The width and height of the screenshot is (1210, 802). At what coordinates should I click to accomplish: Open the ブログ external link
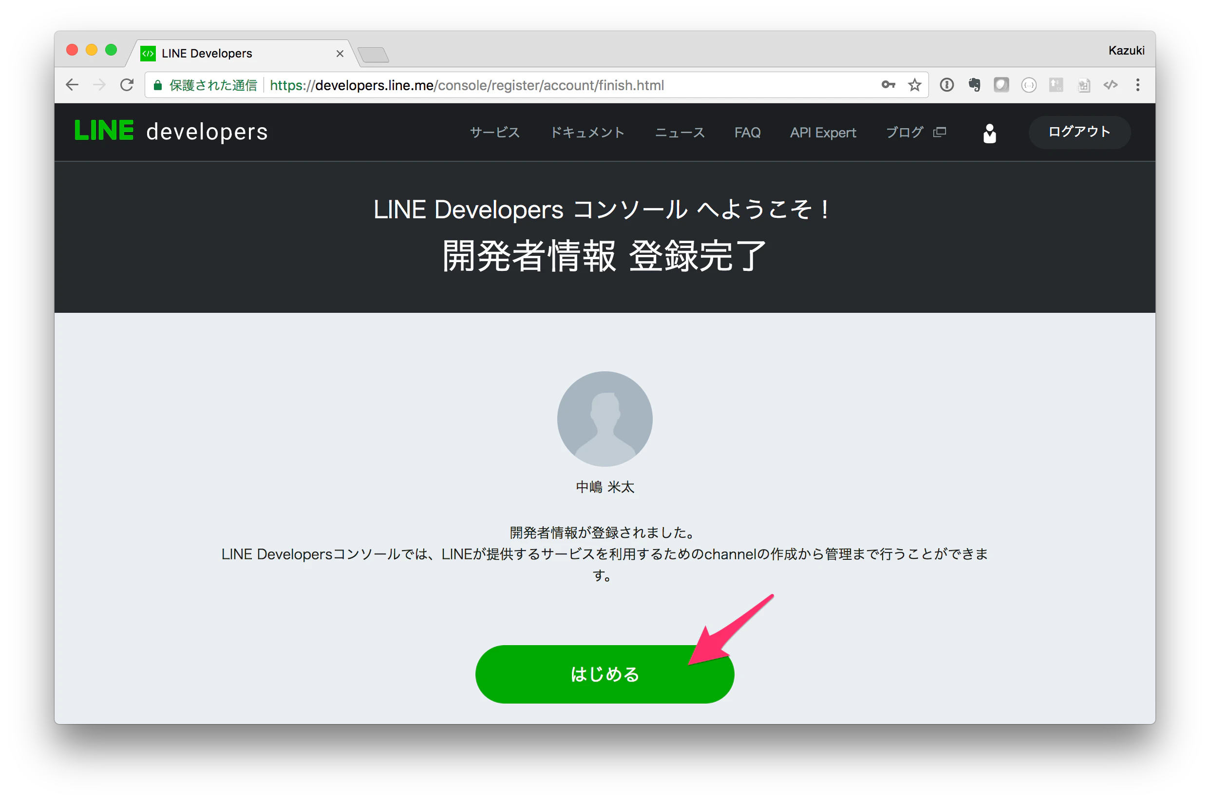916,133
